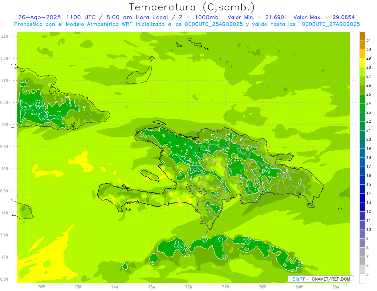The image size is (377, 291).
Task: Select the blue swatch between 15 and 16
Action: pos(362,180)
